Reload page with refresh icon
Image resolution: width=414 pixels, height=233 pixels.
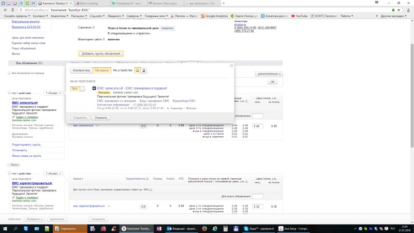click(x=21, y=10)
